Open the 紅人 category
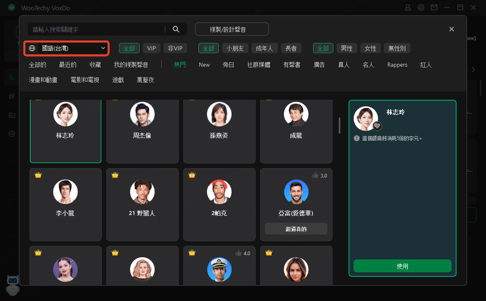This screenshot has width=486, height=301. [426, 65]
